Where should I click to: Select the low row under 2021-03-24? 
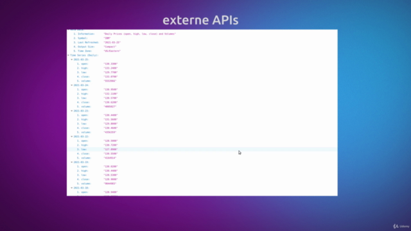tap(202, 98)
